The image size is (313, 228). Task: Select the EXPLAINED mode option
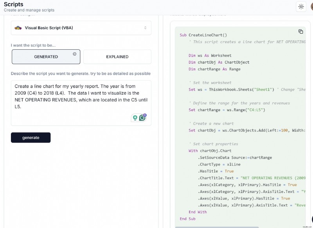(x=117, y=57)
